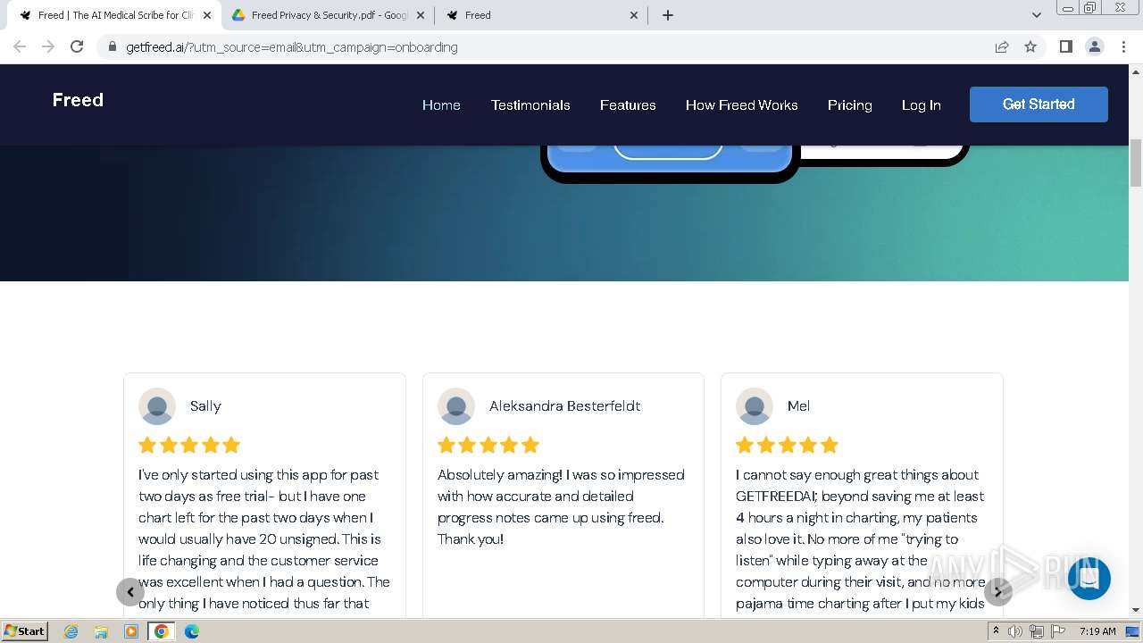The height and width of the screenshot is (643, 1143).
Task: Go to Testimonials section
Action: pyautogui.click(x=530, y=104)
